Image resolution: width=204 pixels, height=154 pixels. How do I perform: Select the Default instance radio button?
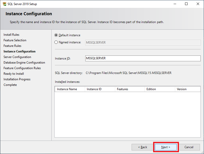pyautogui.click(x=56, y=35)
